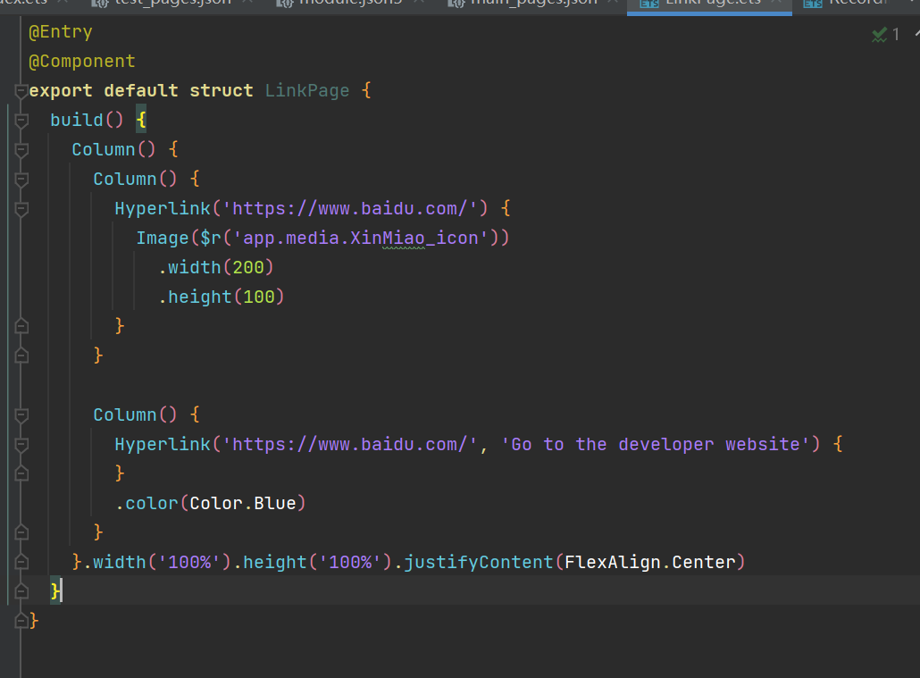Click the ETS file icon on LinkPage tab

pos(649,3)
